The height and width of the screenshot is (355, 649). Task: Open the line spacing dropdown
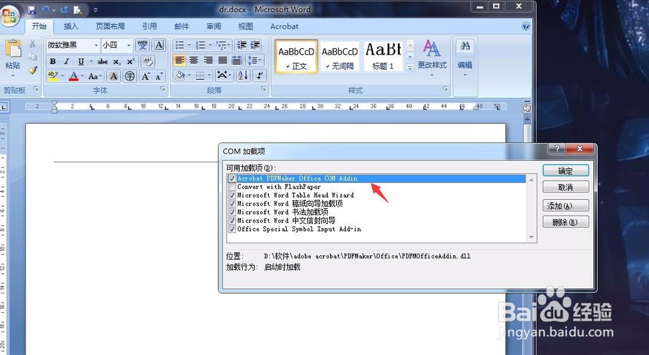pos(254,60)
